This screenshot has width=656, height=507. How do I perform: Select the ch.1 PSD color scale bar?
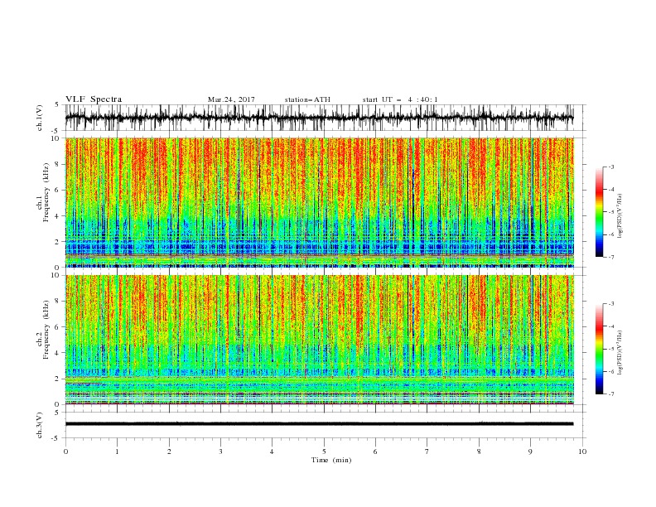point(599,212)
